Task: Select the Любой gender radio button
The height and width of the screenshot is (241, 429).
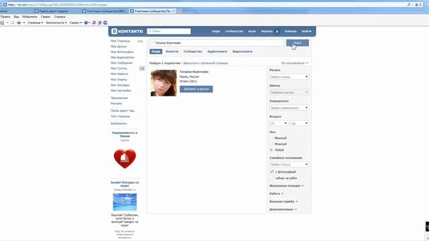Action: (271, 150)
